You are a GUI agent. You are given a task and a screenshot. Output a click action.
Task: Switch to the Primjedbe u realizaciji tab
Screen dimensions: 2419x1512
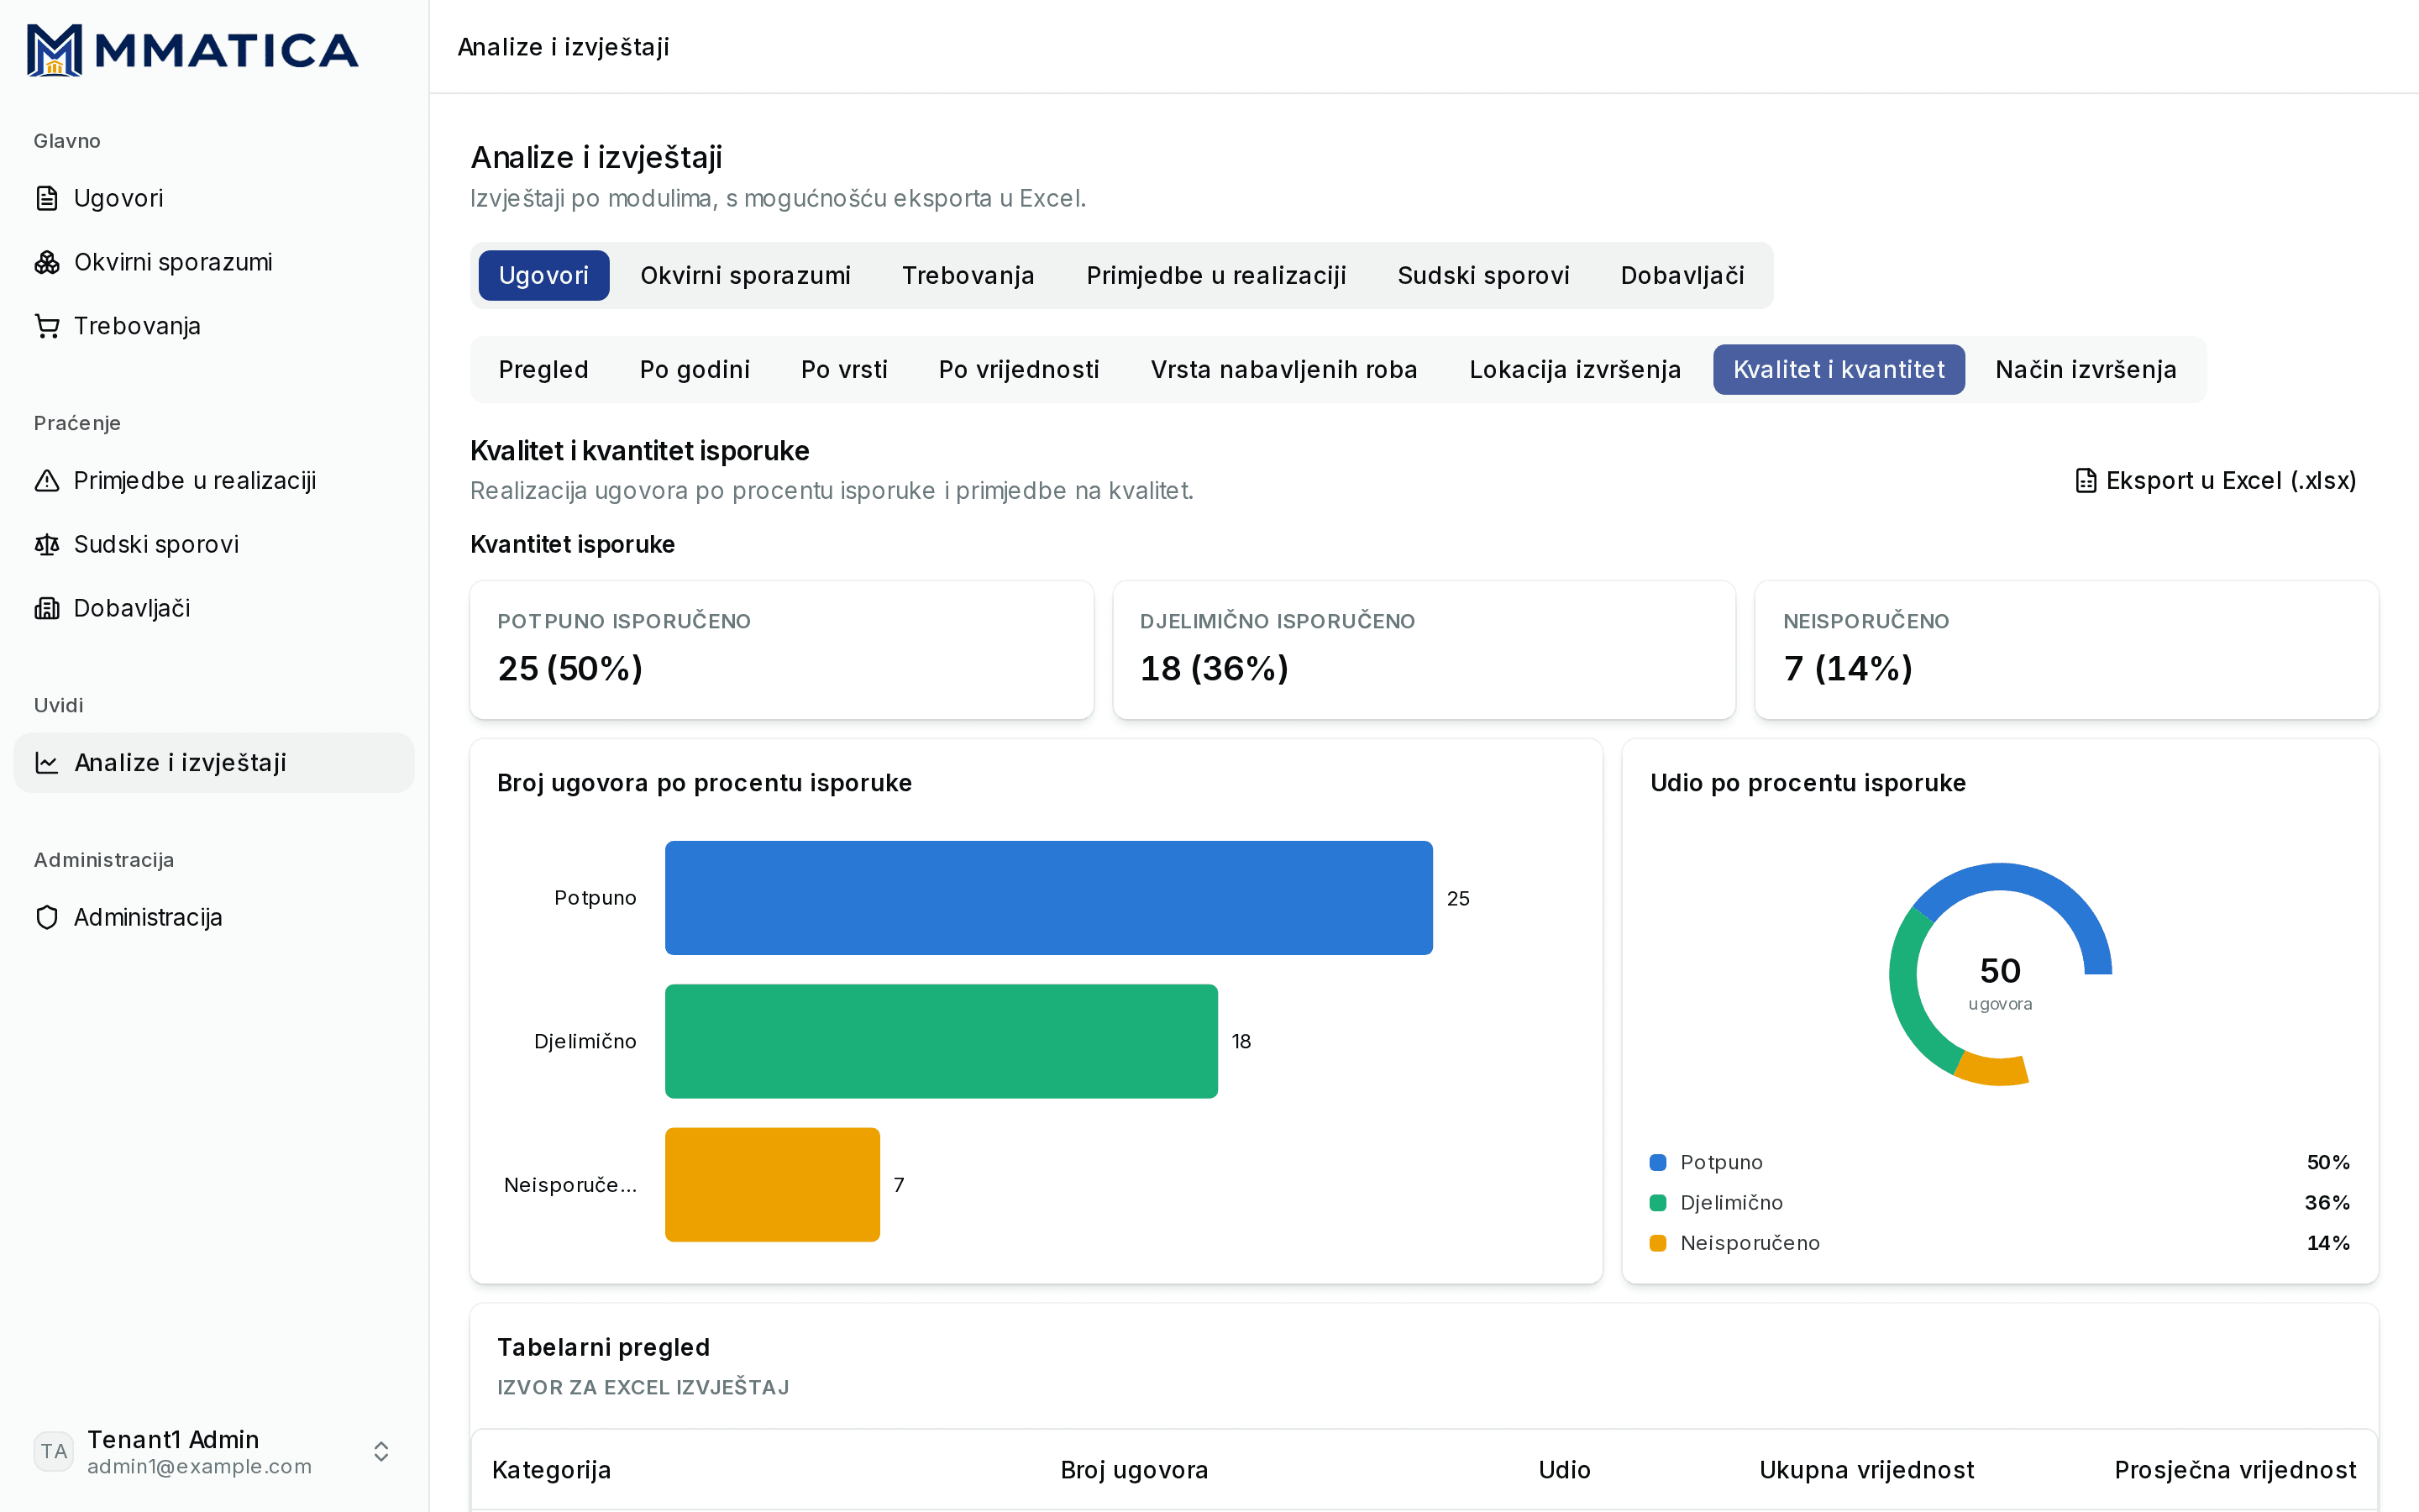(1216, 276)
